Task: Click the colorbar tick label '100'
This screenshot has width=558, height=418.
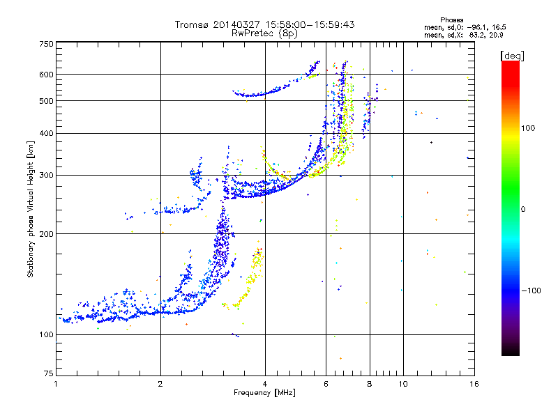Action: point(528,128)
